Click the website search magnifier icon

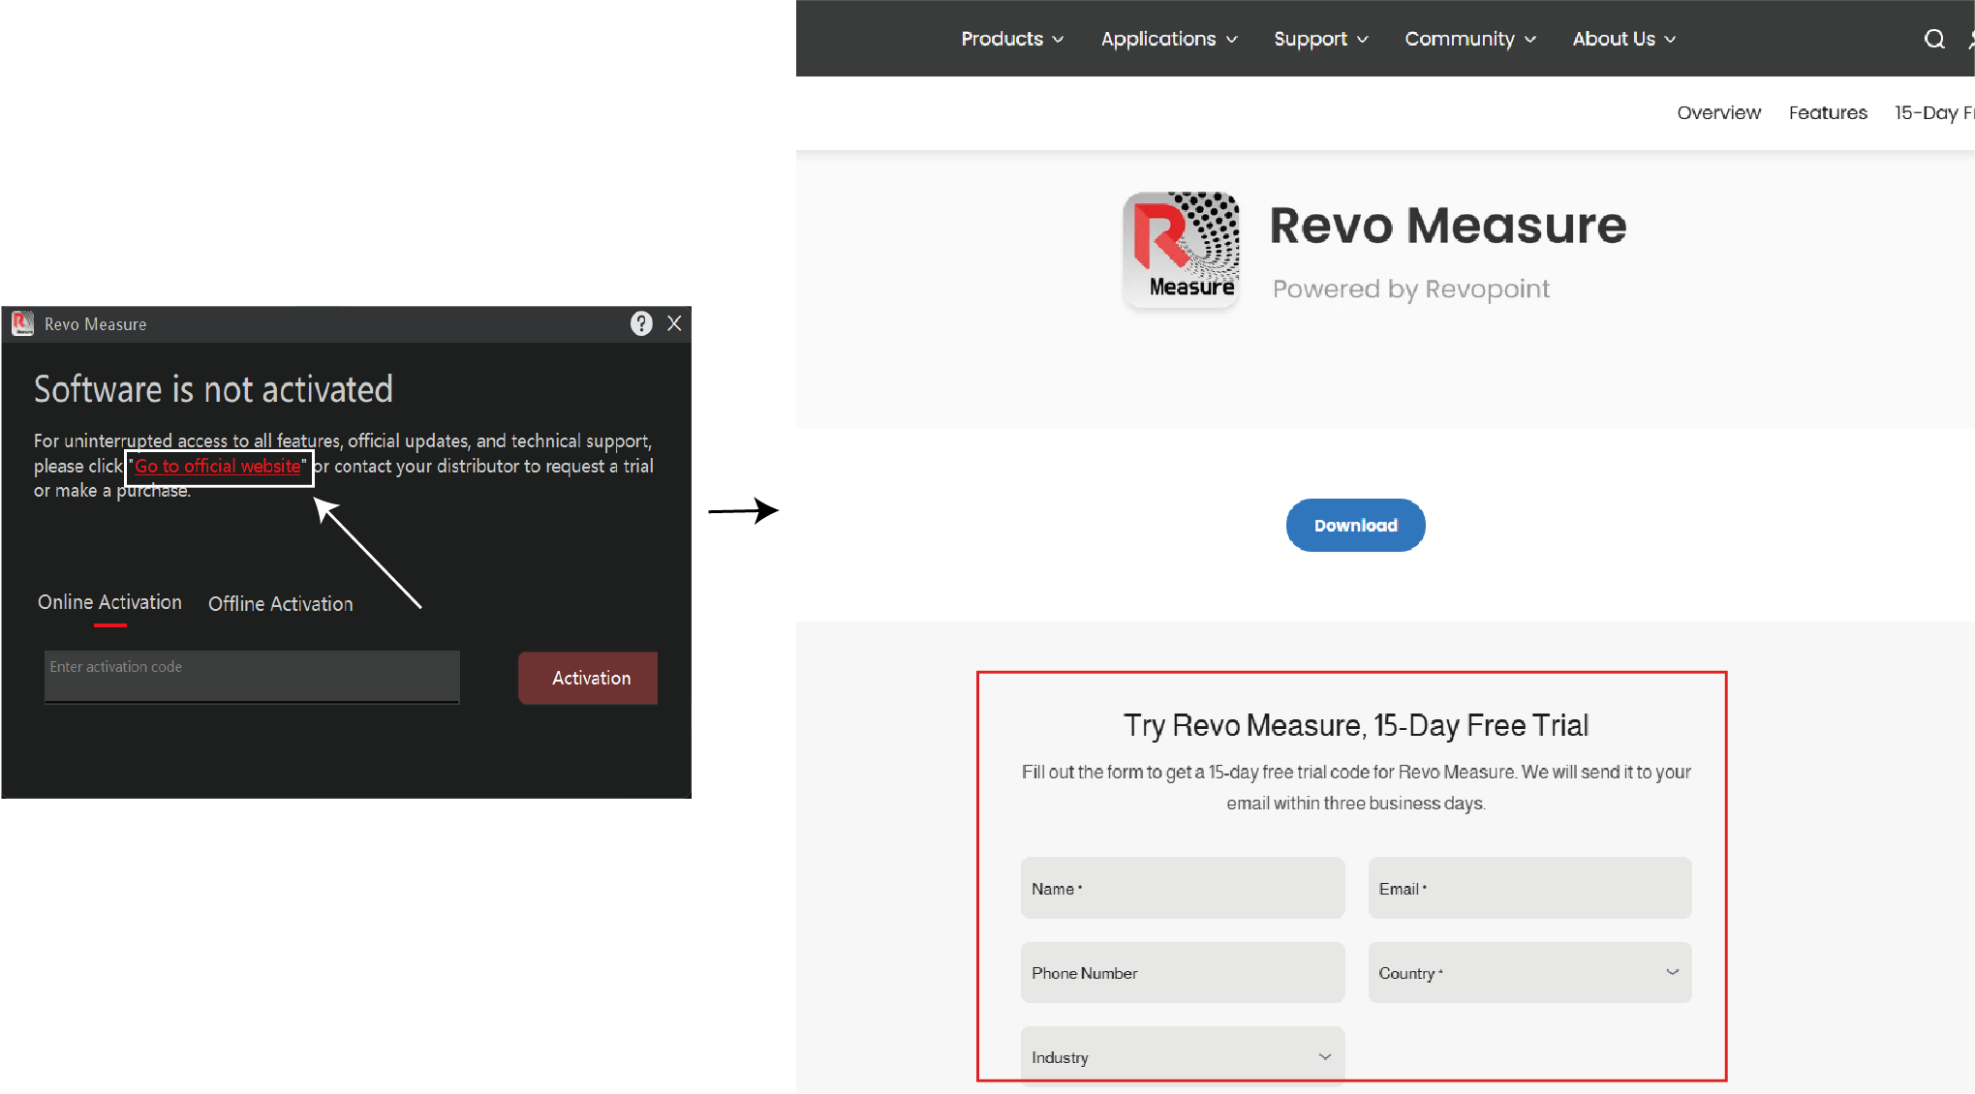point(1933,39)
